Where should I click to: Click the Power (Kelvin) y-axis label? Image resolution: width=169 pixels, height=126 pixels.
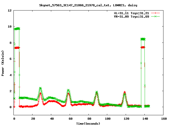[3, 63]
